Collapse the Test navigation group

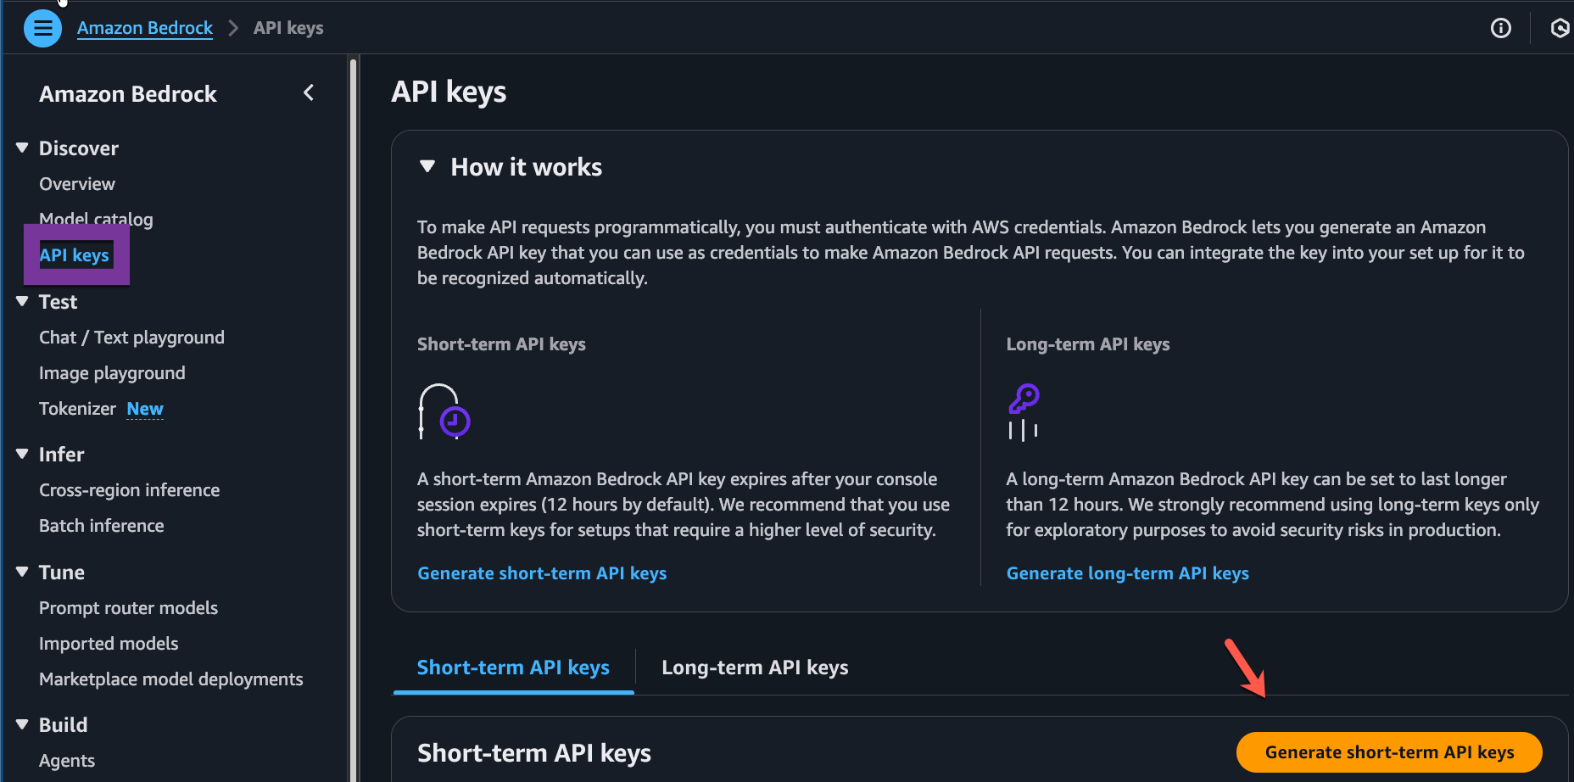22,302
